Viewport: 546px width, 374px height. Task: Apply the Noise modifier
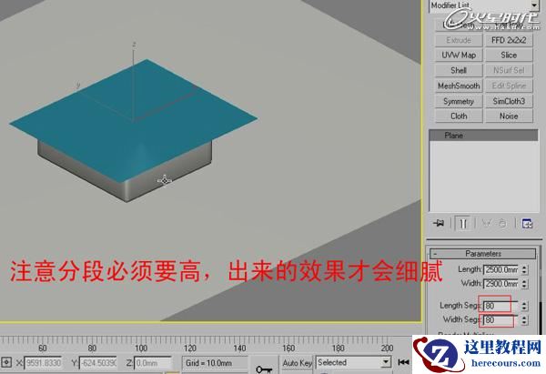tap(509, 116)
